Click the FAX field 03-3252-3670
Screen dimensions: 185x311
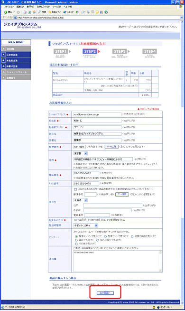point(86,183)
